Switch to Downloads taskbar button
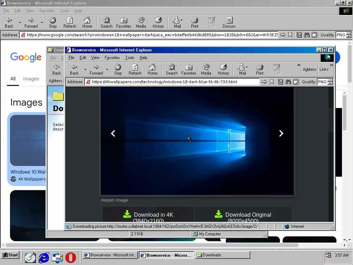353x265 pixels. (222, 255)
